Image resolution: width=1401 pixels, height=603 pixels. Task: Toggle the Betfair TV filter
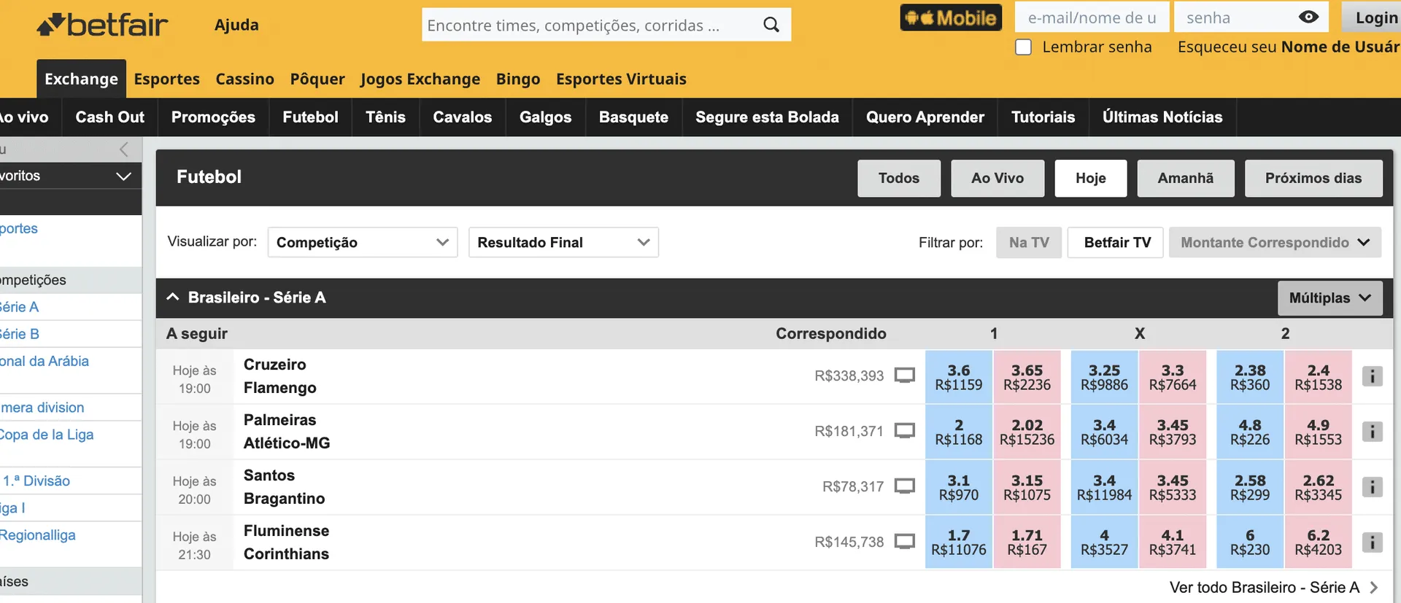click(1117, 242)
